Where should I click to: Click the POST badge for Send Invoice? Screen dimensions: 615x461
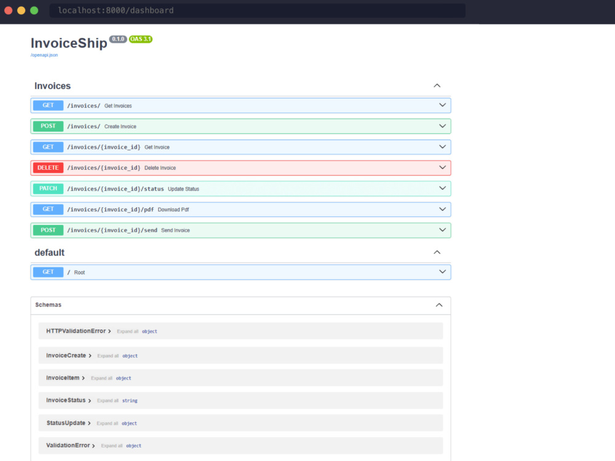coord(48,230)
